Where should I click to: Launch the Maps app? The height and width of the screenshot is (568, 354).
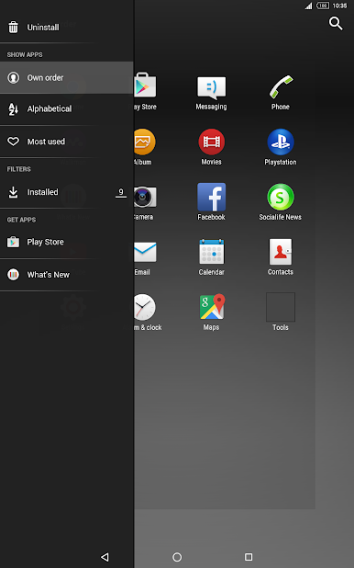[x=212, y=312]
